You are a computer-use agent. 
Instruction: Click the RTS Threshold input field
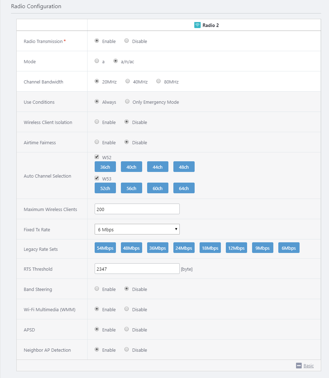click(137, 269)
